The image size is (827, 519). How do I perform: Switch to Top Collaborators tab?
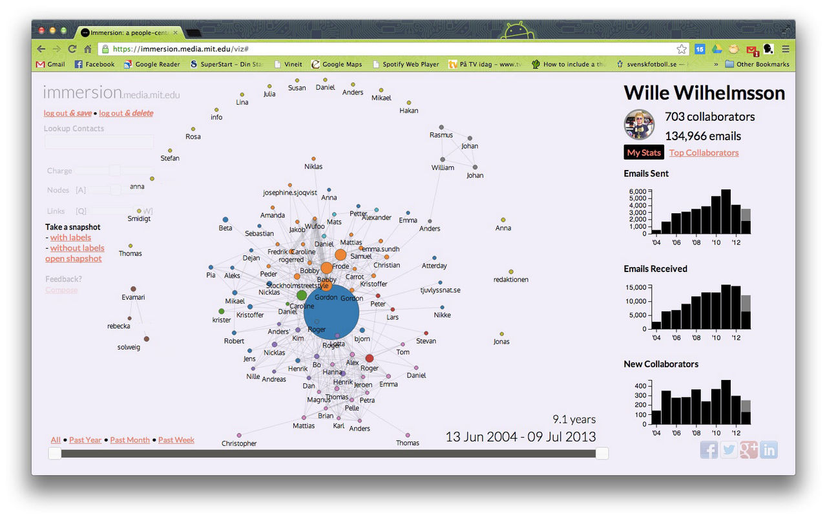(704, 153)
